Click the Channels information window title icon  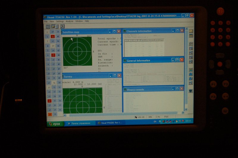125,31
